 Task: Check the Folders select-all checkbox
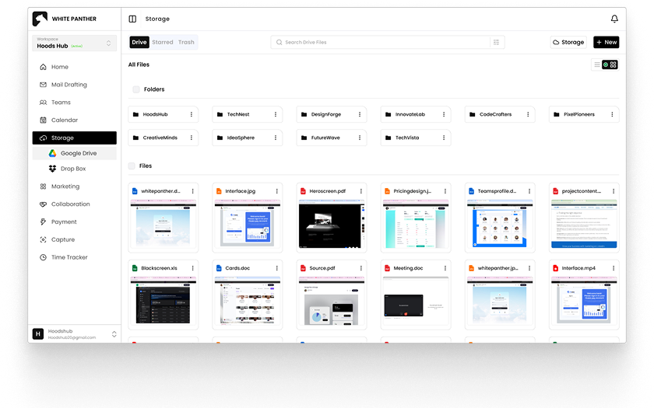click(136, 89)
